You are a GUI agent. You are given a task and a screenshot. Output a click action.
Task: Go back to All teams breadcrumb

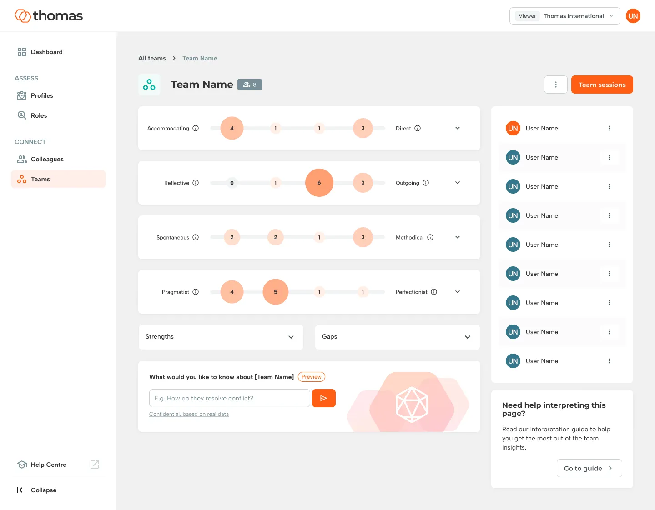click(152, 58)
